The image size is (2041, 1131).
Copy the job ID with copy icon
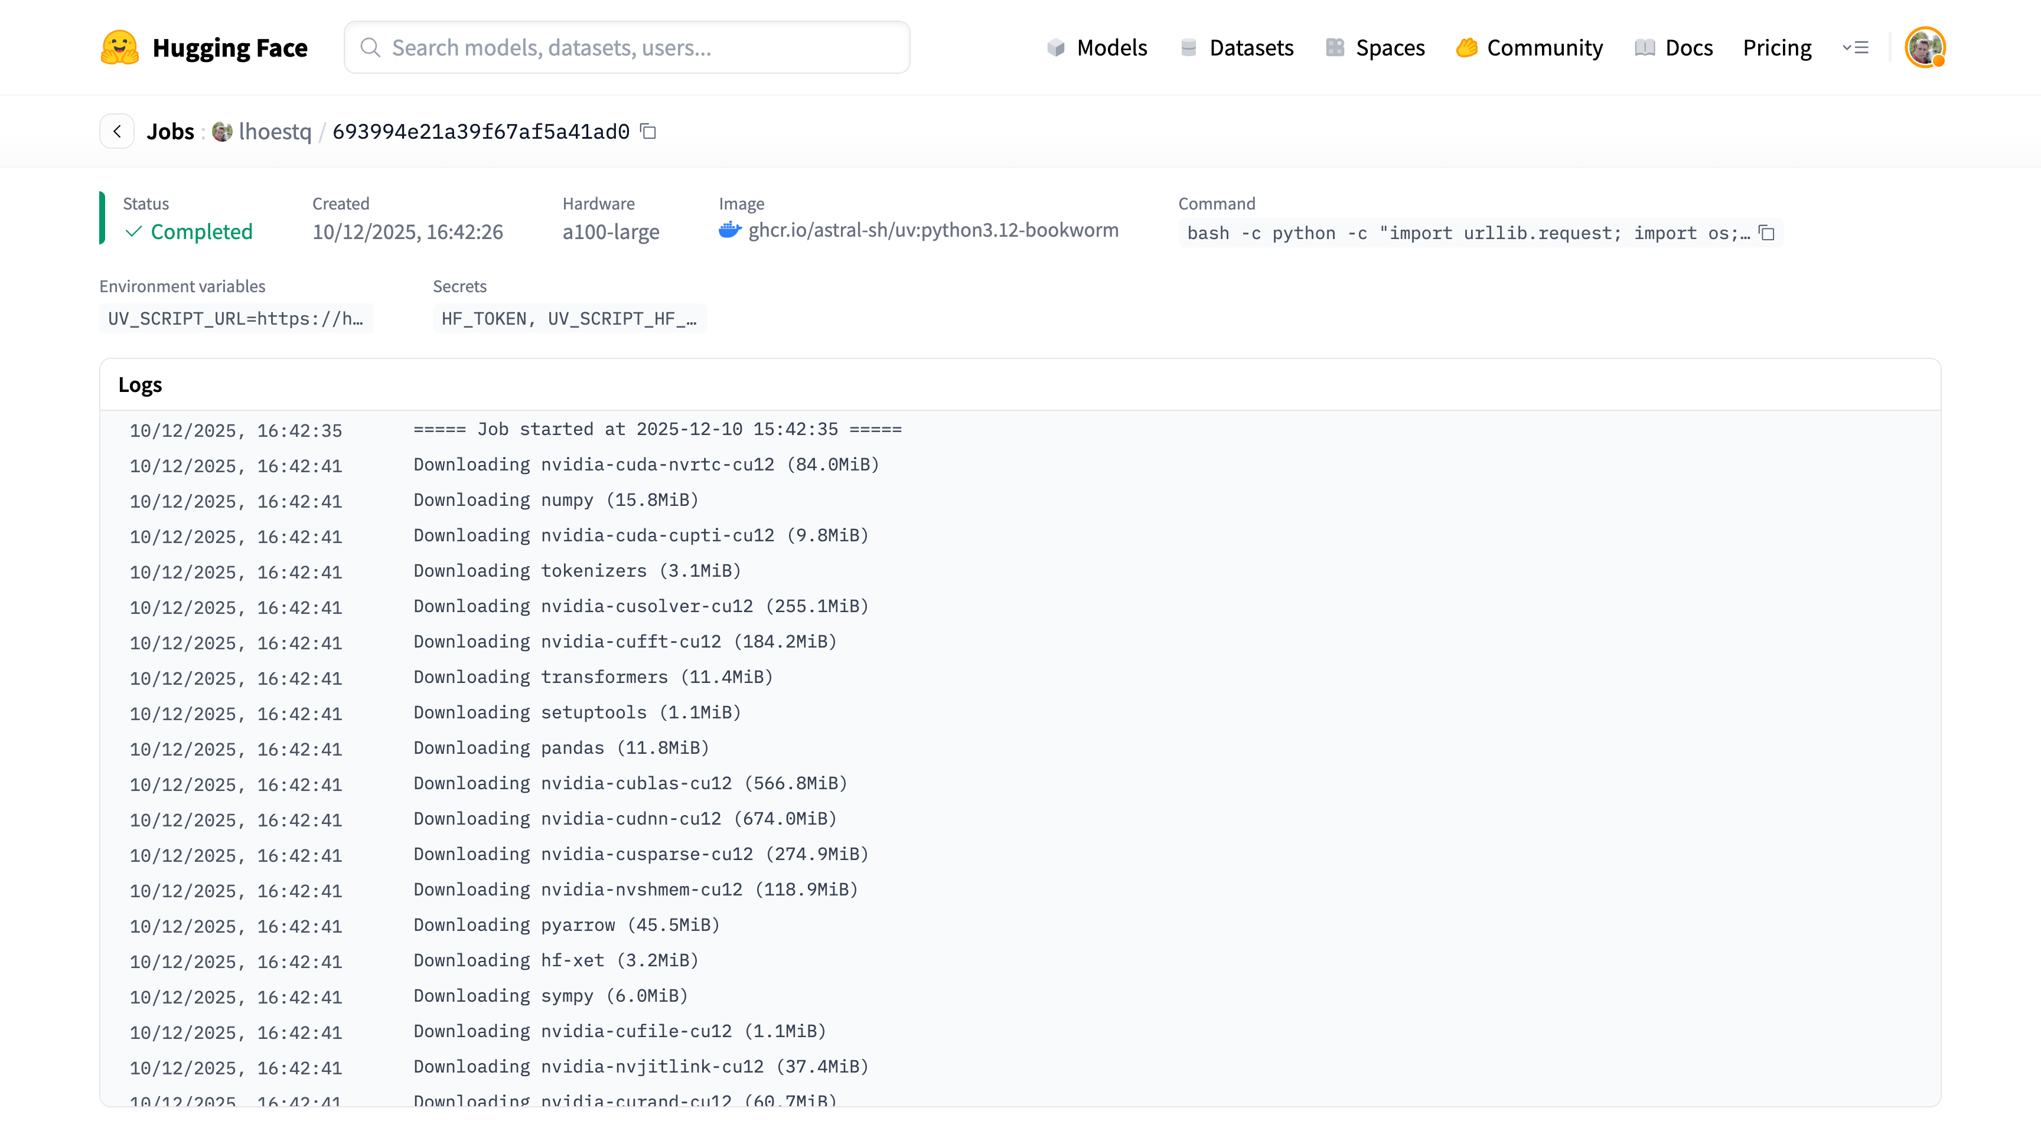[x=648, y=132]
